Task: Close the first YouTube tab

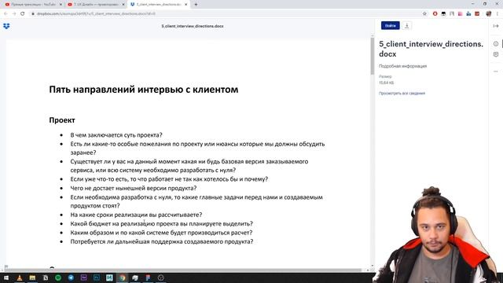Action: pyautogui.click(x=61, y=5)
